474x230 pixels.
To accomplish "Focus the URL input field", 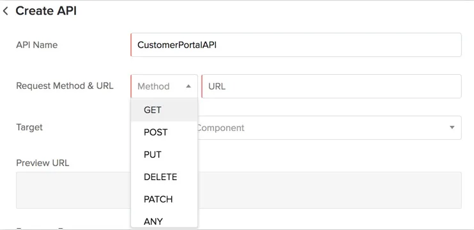I will (x=332, y=86).
